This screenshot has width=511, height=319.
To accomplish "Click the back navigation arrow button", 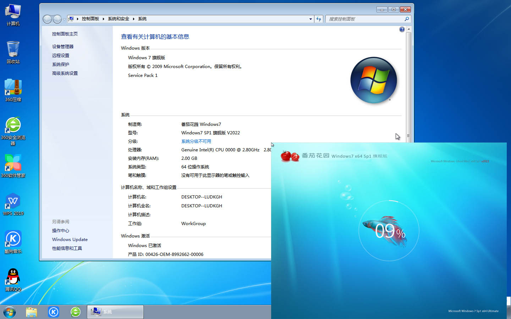I will (x=47, y=19).
